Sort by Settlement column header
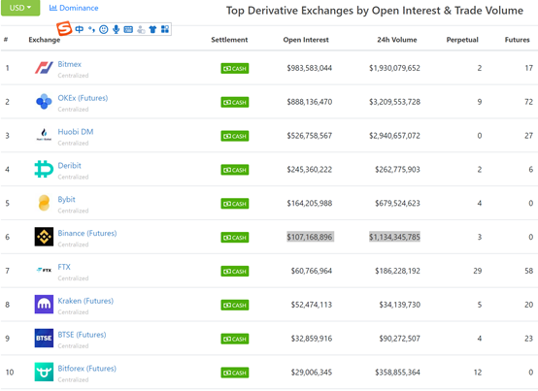The width and height of the screenshot is (538, 391). (x=229, y=40)
